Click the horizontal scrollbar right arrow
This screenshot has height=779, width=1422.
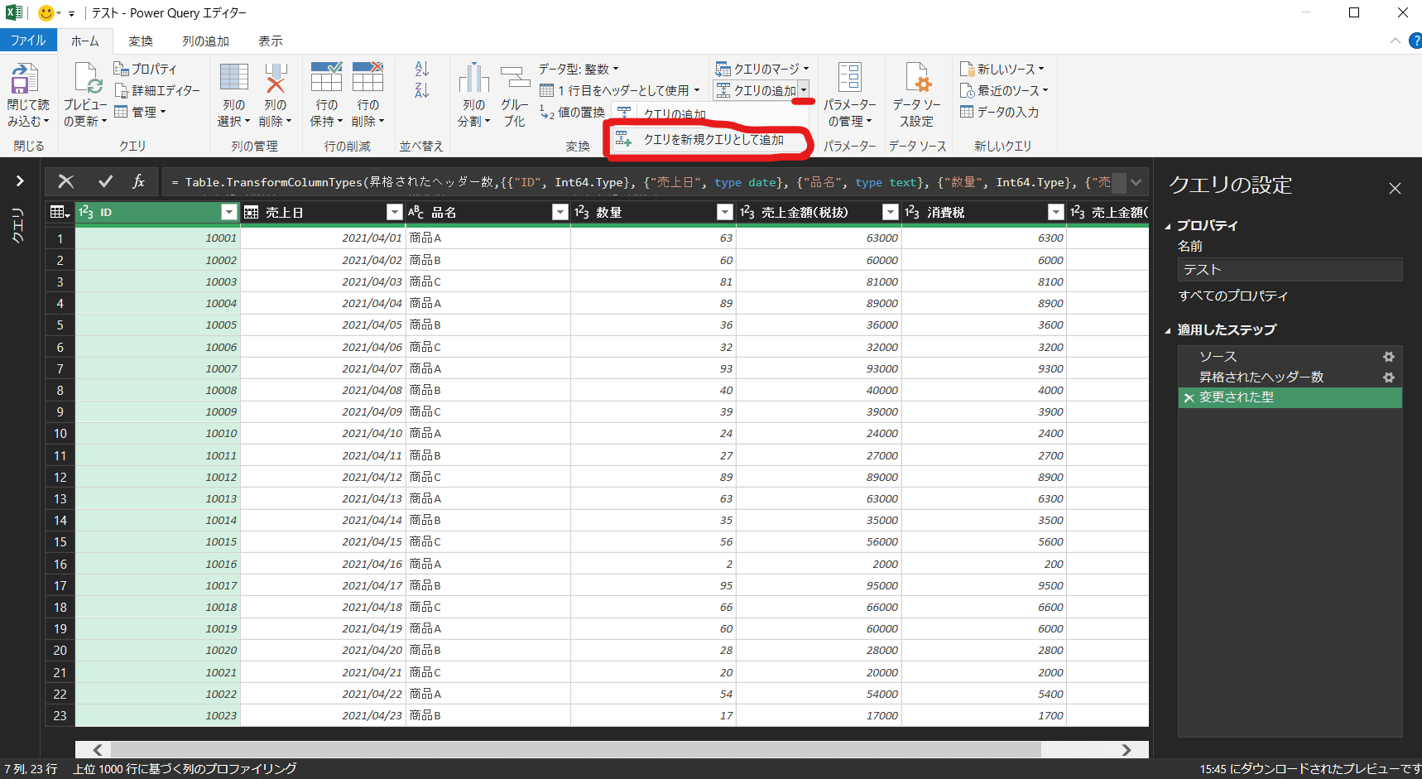pyautogui.click(x=1126, y=750)
